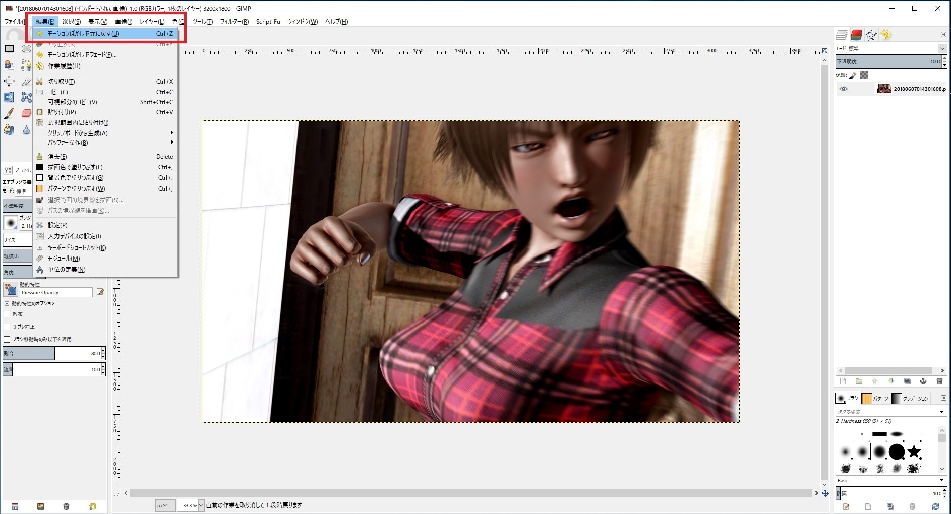Select the Clone stamp tool
Viewport: 951px width, 514px height.
click(x=9, y=130)
